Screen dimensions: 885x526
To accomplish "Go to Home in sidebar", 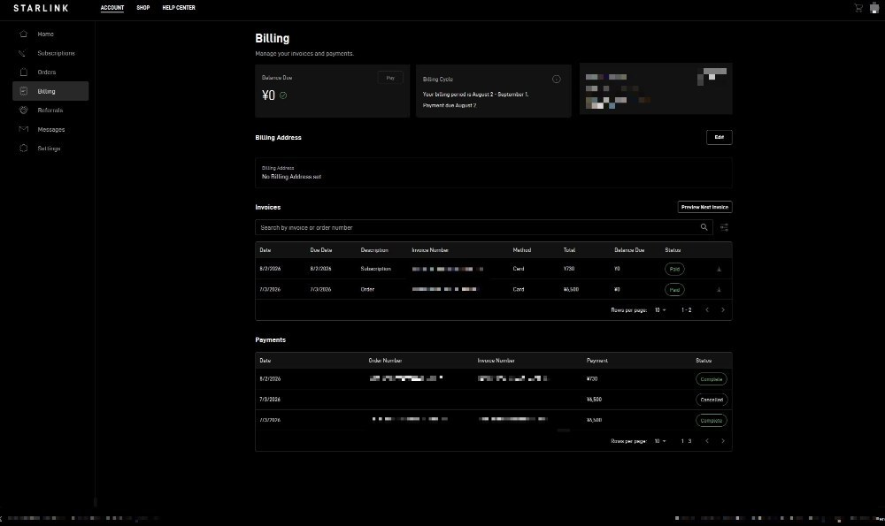I will coord(46,34).
